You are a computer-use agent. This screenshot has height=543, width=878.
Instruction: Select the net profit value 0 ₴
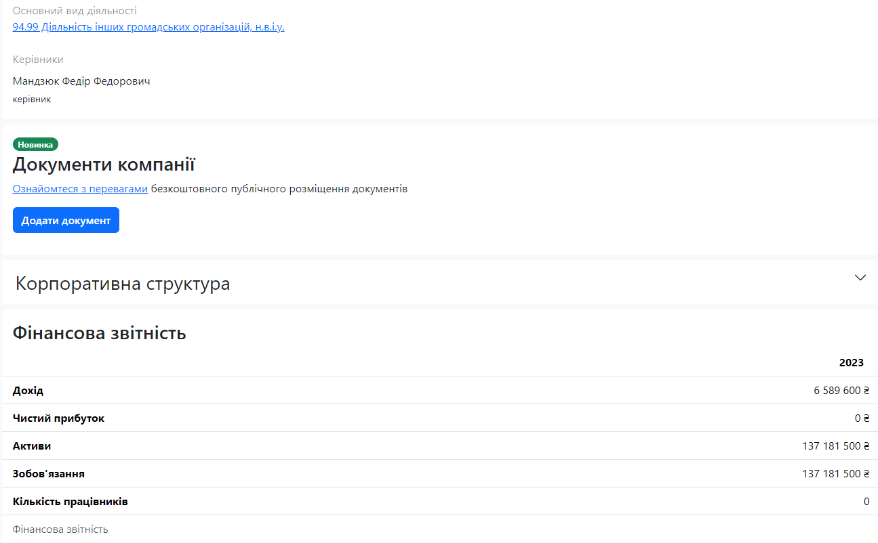[862, 418]
